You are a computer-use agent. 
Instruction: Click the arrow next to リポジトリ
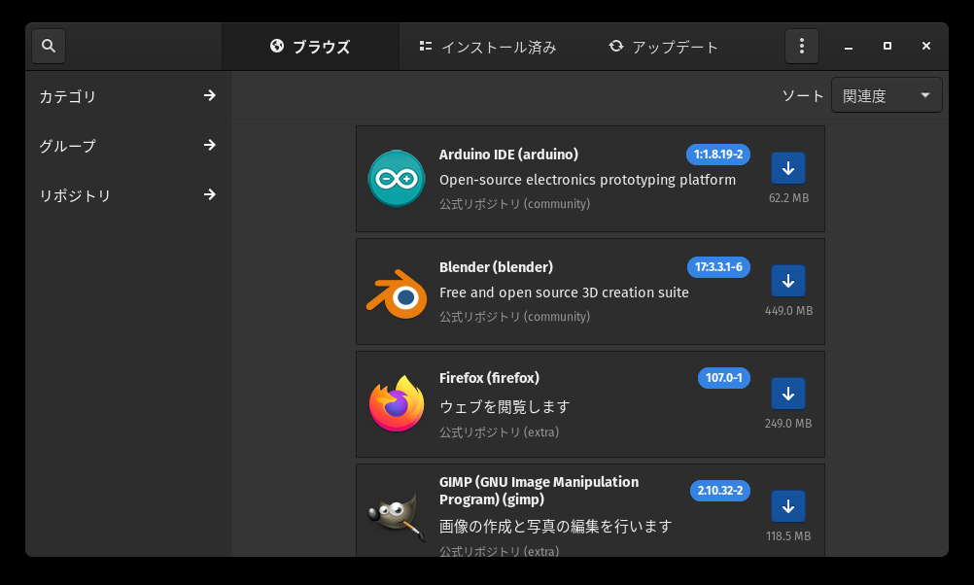coord(210,195)
